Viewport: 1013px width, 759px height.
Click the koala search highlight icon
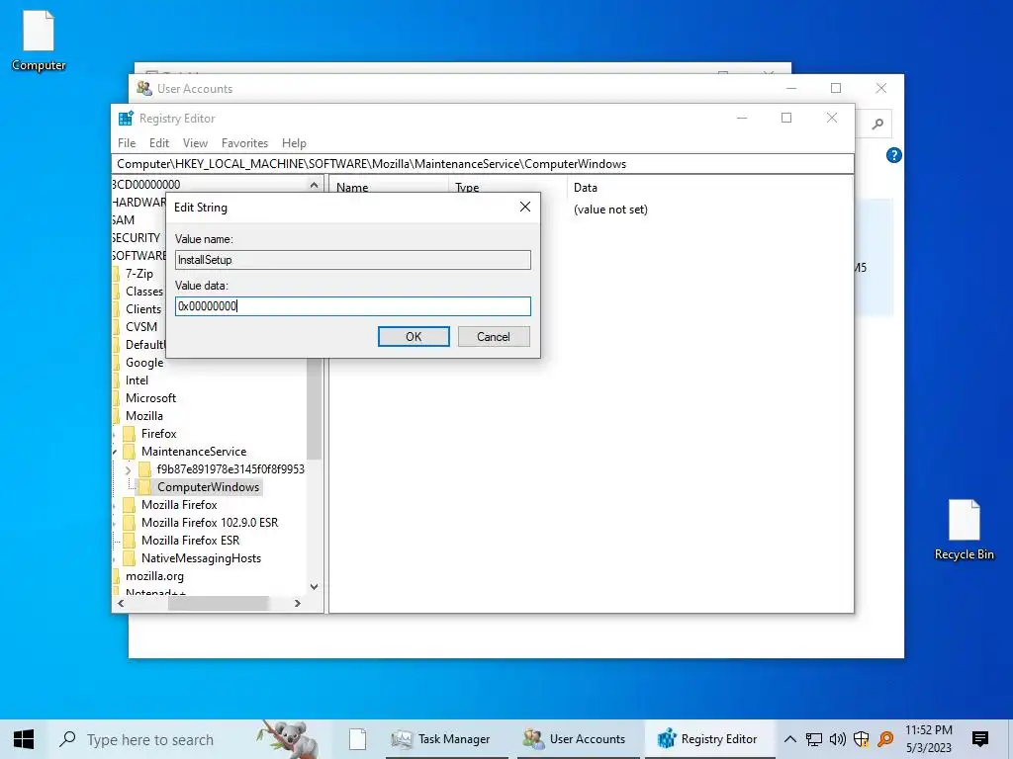click(x=289, y=739)
